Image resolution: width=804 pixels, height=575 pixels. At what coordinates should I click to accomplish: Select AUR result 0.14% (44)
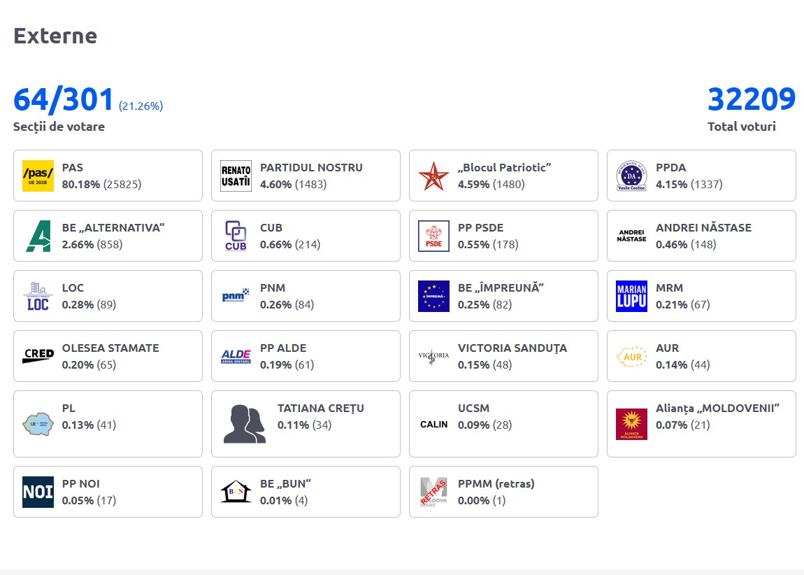pos(683,364)
